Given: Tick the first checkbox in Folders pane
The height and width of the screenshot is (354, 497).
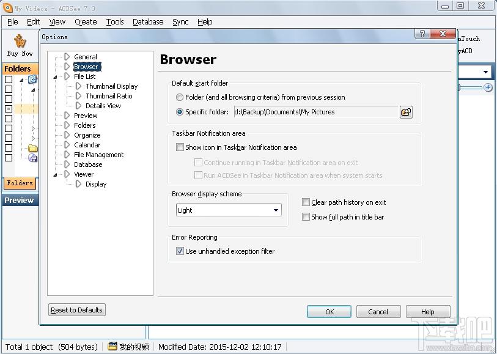Looking at the screenshot, I should 9,79.
